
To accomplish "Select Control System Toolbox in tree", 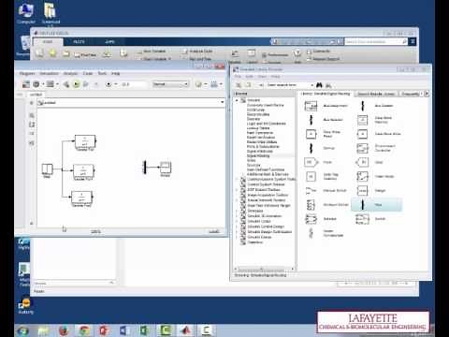I will coord(266,184).
